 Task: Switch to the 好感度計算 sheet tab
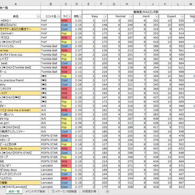89,191
